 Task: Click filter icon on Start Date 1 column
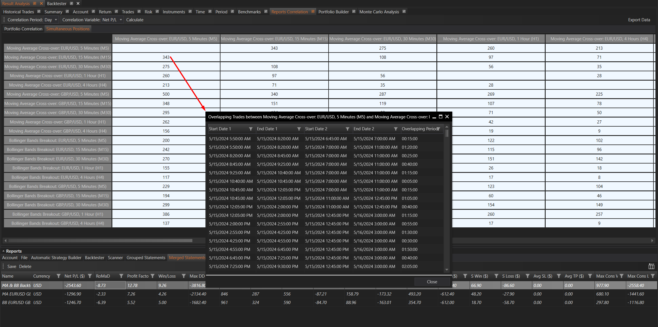click(x=251, y=129)
